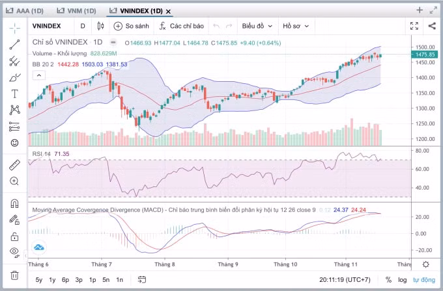Open the candlestick chart style selector
The image size is (443, 291).
coord(100,26)
